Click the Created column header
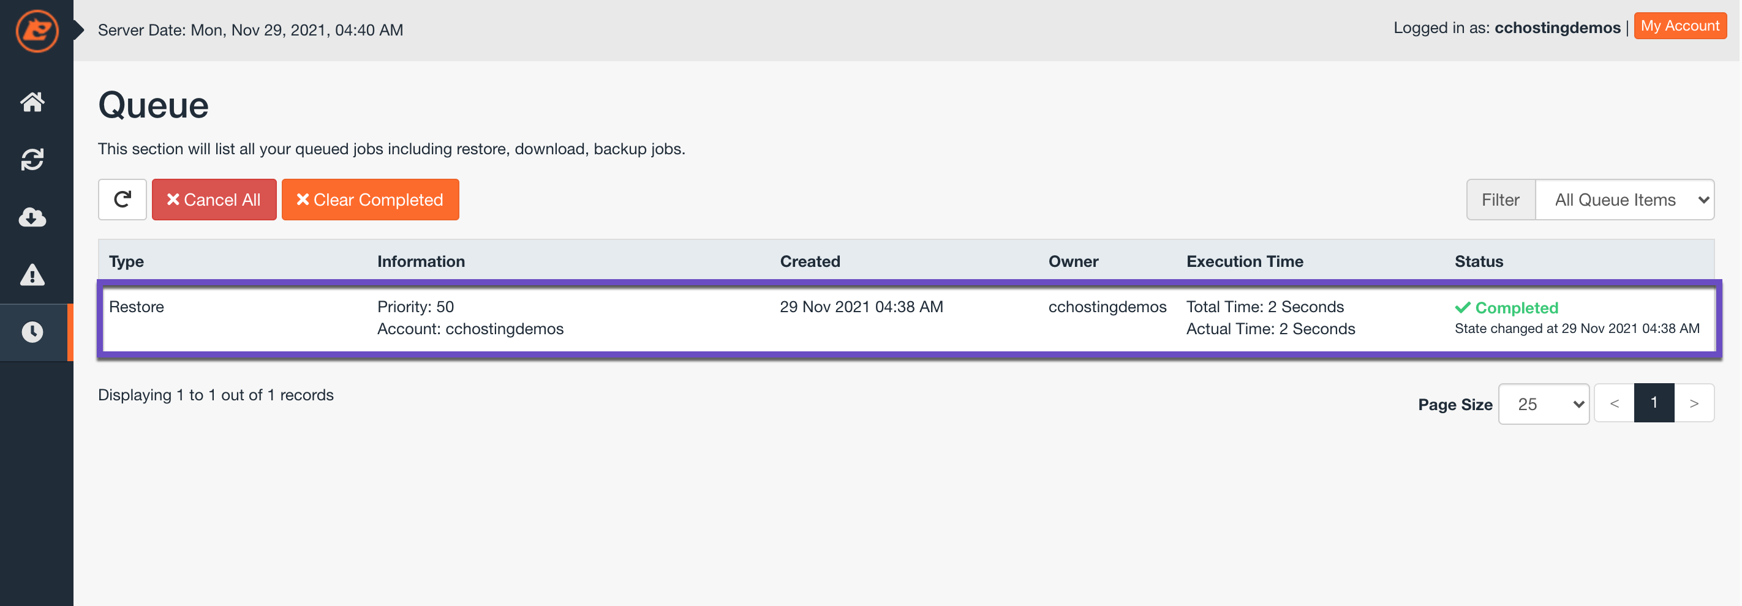The height and width of the screenshot is (606, 1742). coord(810,261)
